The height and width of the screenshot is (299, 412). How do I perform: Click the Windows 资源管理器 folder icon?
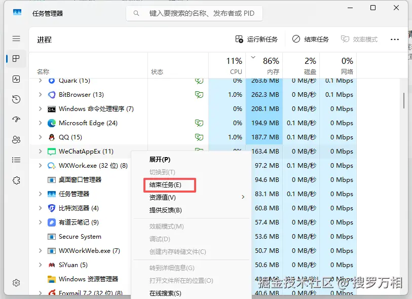(x=52, y=279)
